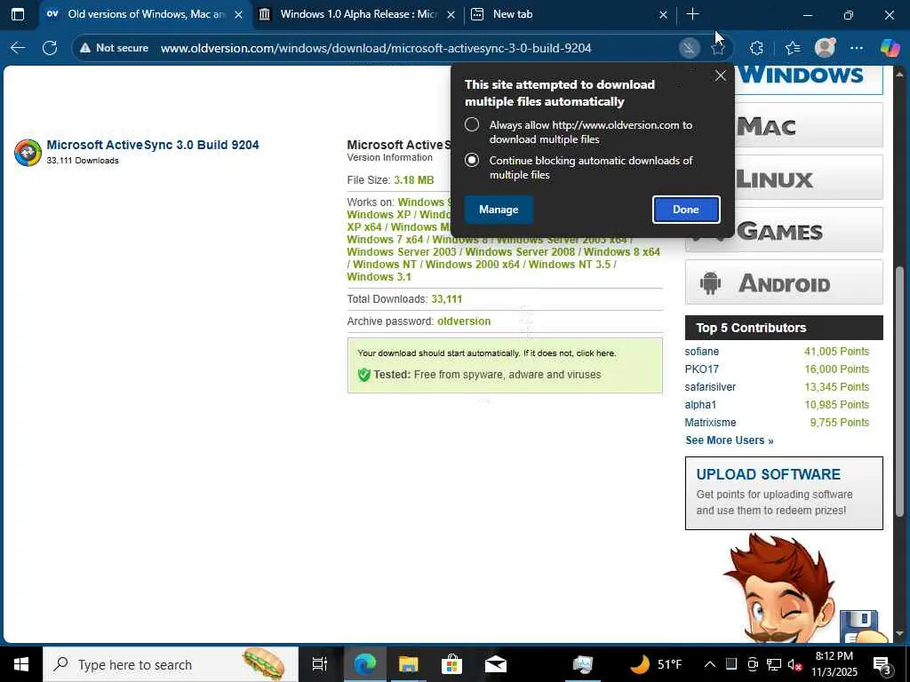Click the Manage button in popup
Screen dimensions: 910x682
(x=499, y=210)
